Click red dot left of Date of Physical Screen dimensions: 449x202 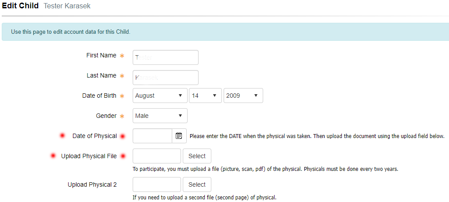tap(62, 135)
